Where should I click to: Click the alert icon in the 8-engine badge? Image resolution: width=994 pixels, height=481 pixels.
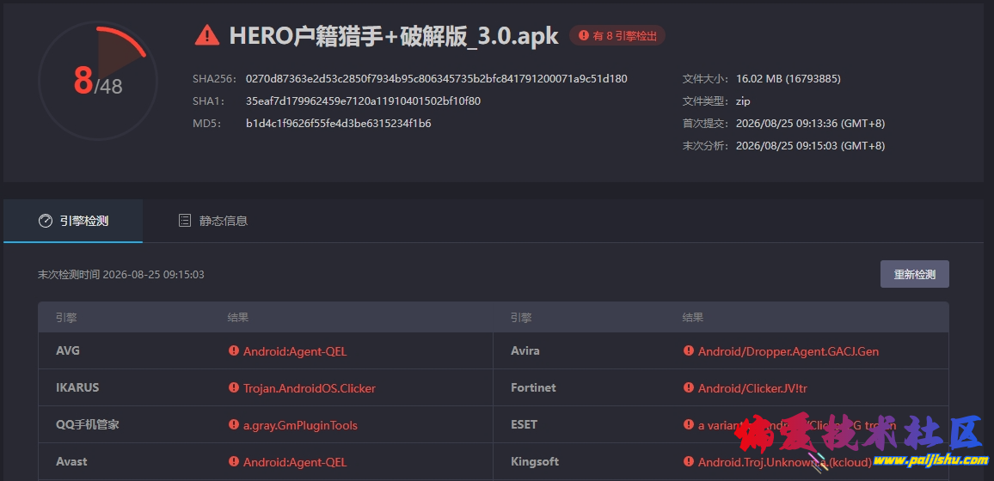(x=583, y=36)
